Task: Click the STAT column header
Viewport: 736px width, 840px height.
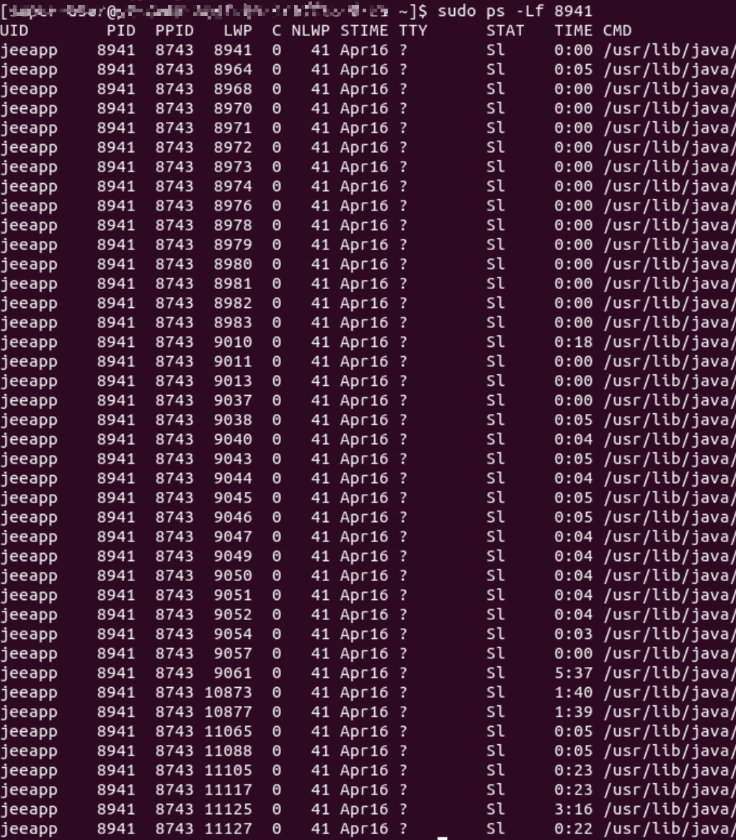Action: 505,30
